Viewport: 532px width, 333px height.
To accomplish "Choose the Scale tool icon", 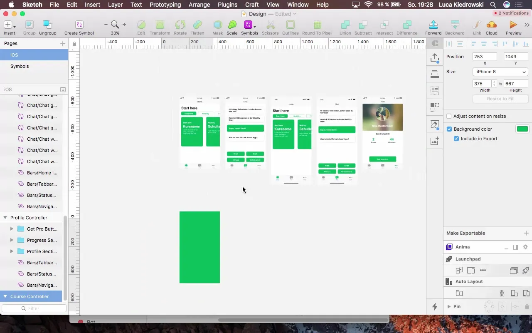I will tap(232, 25).
